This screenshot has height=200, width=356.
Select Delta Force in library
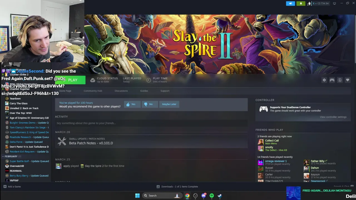coord(27,142)
